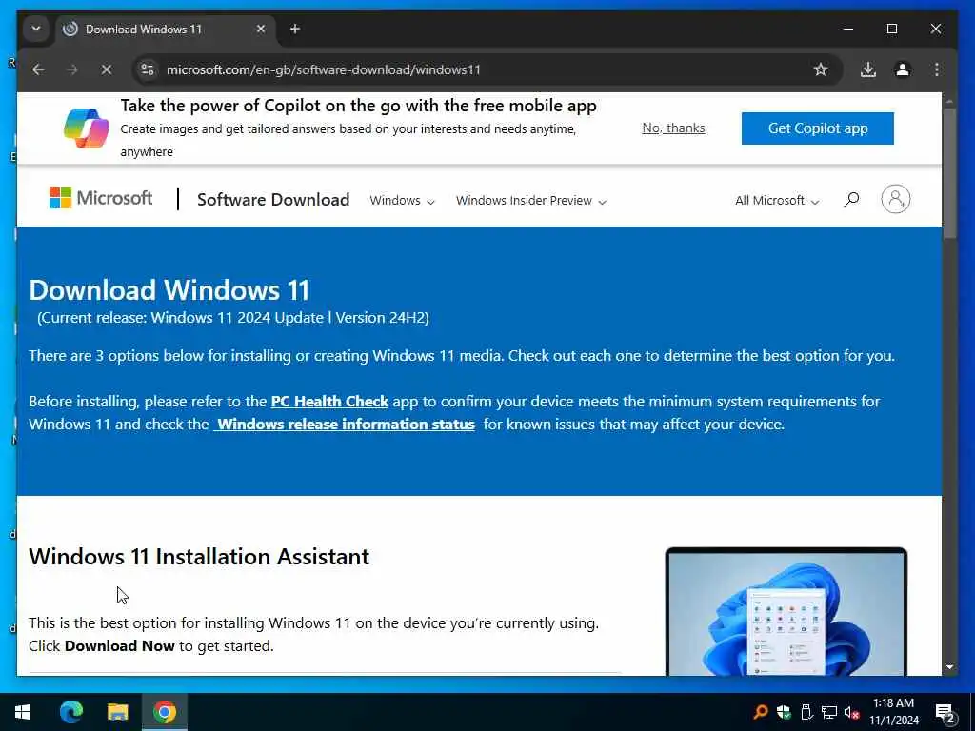Click the Chrome taskbar icon
Image resolution: width=975 pixels, height=731 pixels.
coord(164,712)
